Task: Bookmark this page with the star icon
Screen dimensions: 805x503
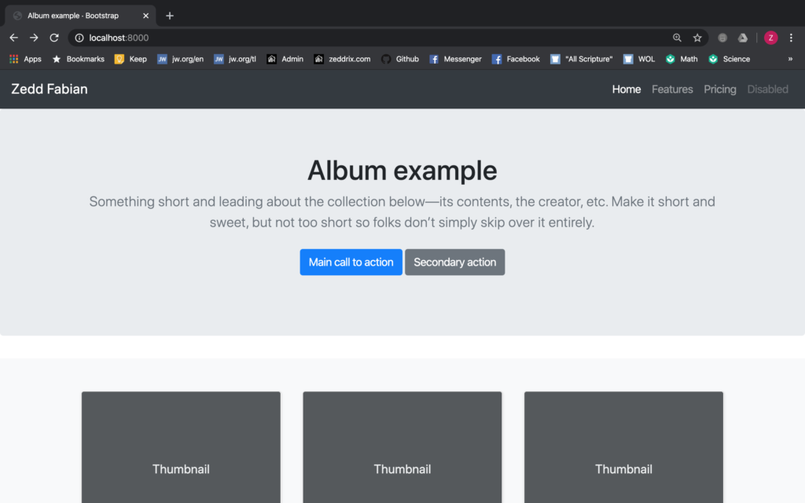Action: pos(697,38)
